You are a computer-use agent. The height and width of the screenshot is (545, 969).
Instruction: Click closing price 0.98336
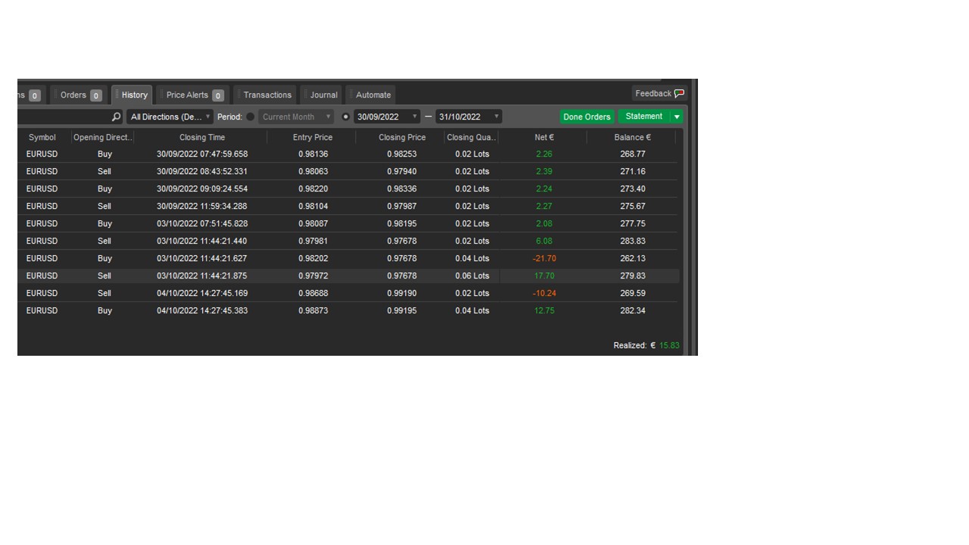point(402,189)
